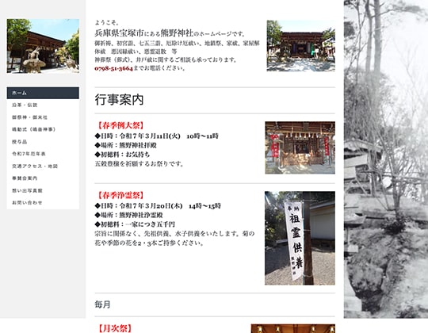
Task: Click the 【月次祭】 heading at bottom
Action: tap(114, 328)
